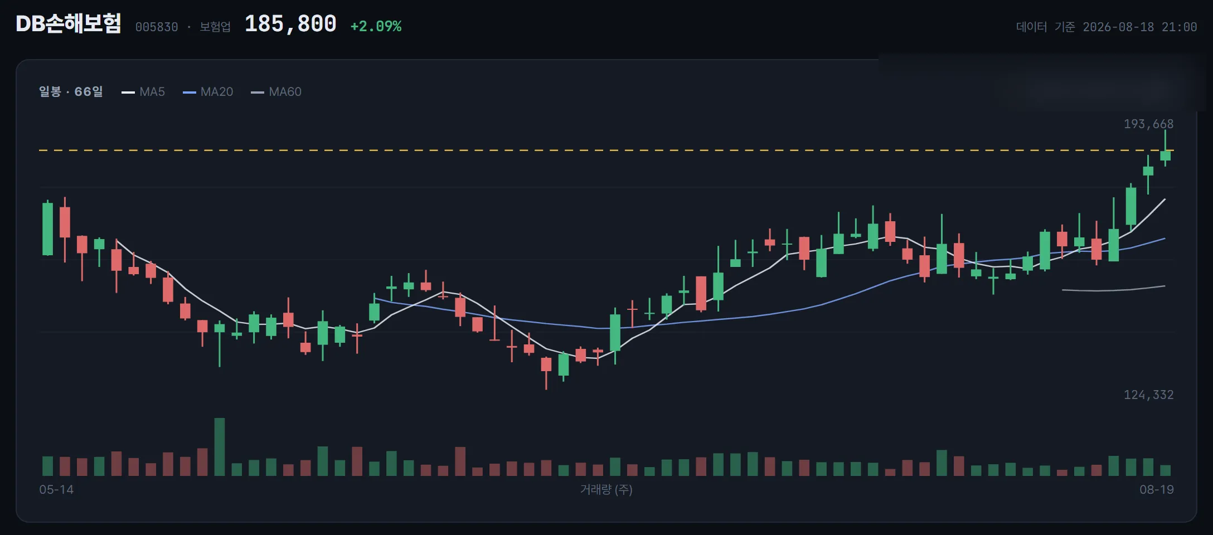Click the tallest volume bar
Screen dimensions: 1213x535
pyautogui.click(x=220, y=447)
